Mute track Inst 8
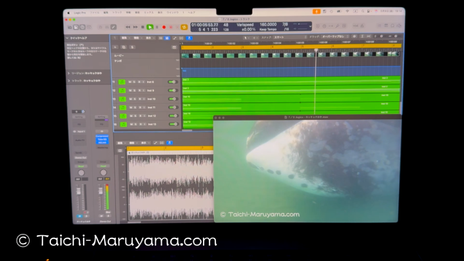 [x=130, y=82]
